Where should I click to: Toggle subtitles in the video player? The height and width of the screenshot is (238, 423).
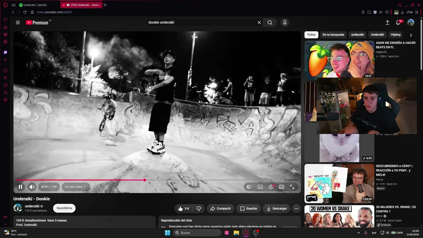(260, 187)
